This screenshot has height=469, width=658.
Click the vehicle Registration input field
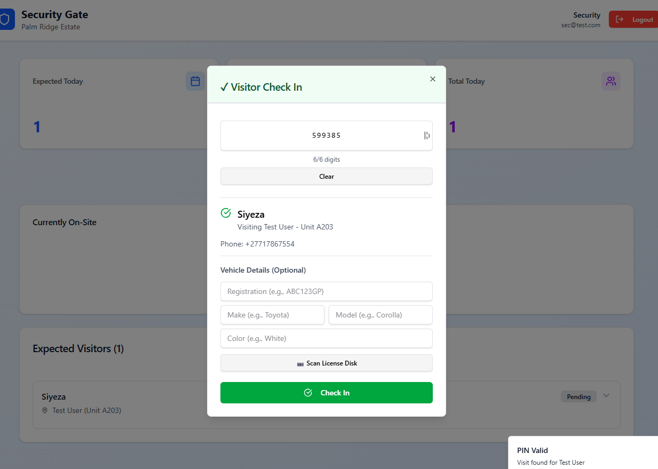(x=326, y=291)
